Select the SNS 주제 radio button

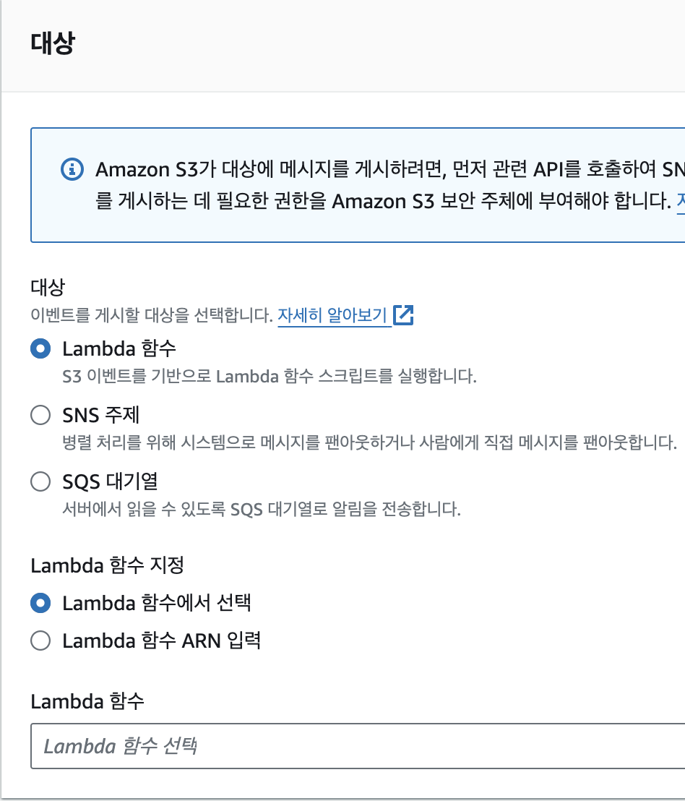(40, 415)
